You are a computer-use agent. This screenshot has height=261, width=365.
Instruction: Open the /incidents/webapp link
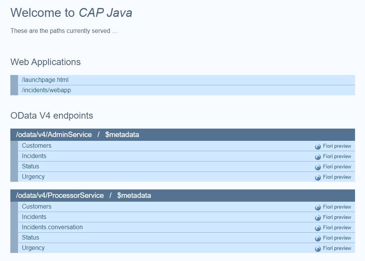coord(46,90)
